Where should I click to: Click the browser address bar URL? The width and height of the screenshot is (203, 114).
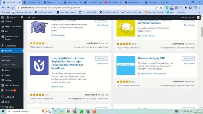click(50, 8)
